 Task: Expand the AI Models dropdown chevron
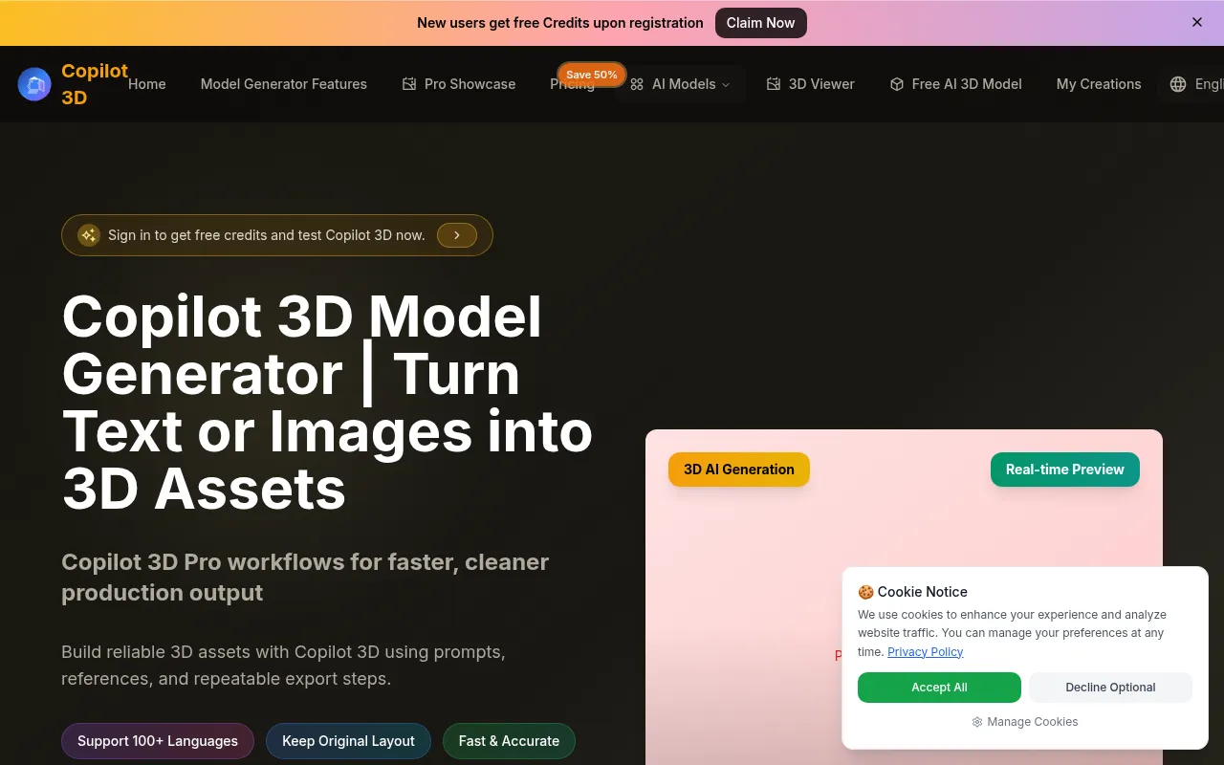click(x=726, y=84)
